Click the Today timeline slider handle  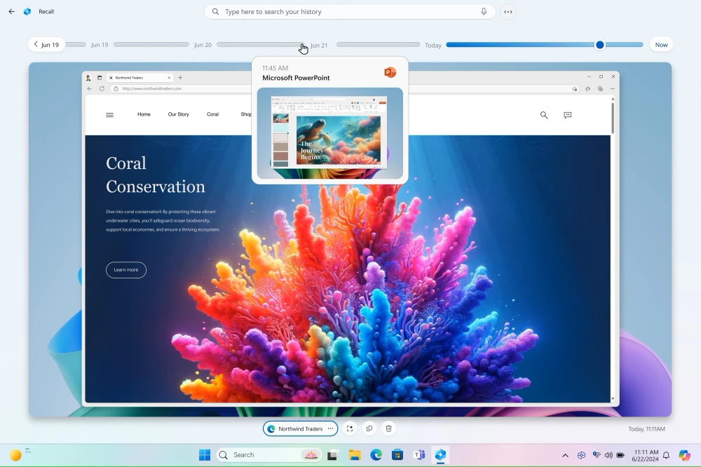point(600,45)
